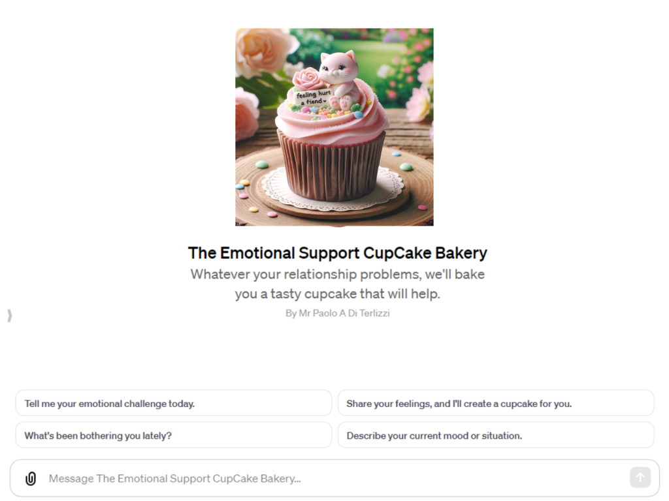Click the peach rose in image's top-left corner
The height and width of the screenshot is (501, 669).
point(264,51)
